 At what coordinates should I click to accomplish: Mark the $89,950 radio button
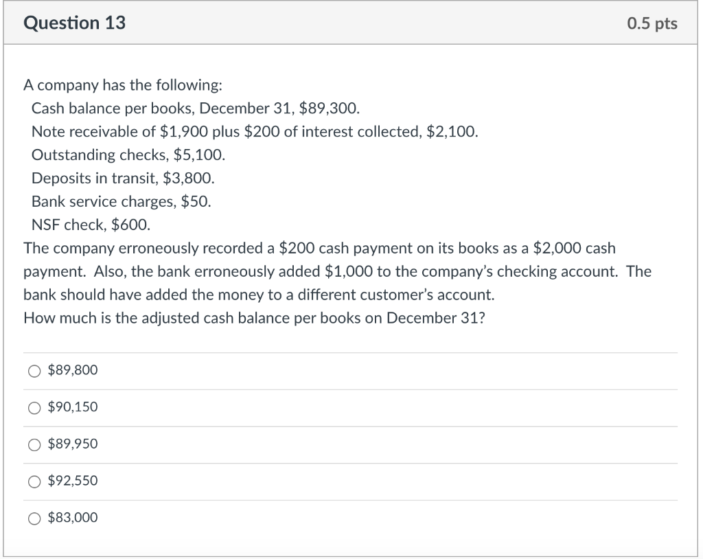pos(34,444)
